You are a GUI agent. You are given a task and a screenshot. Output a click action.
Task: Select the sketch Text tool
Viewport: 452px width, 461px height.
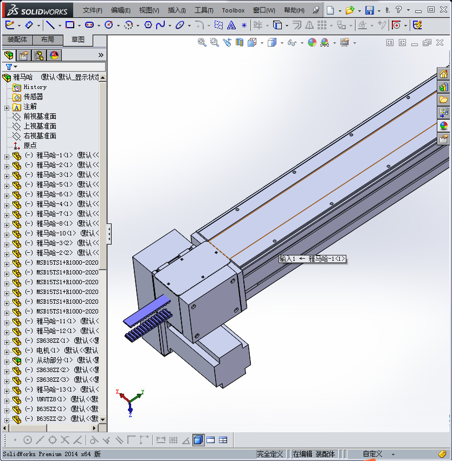[231, 25]
